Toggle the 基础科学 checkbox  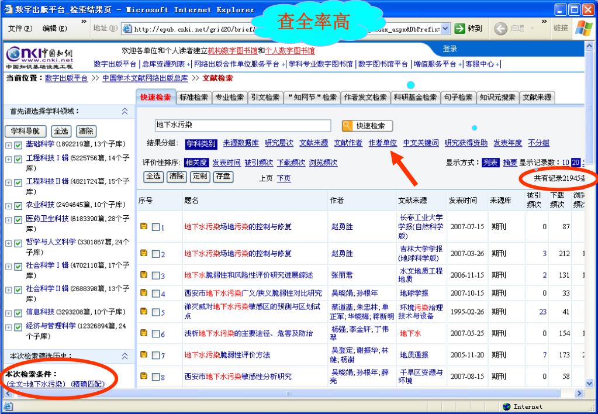point(18,146)
